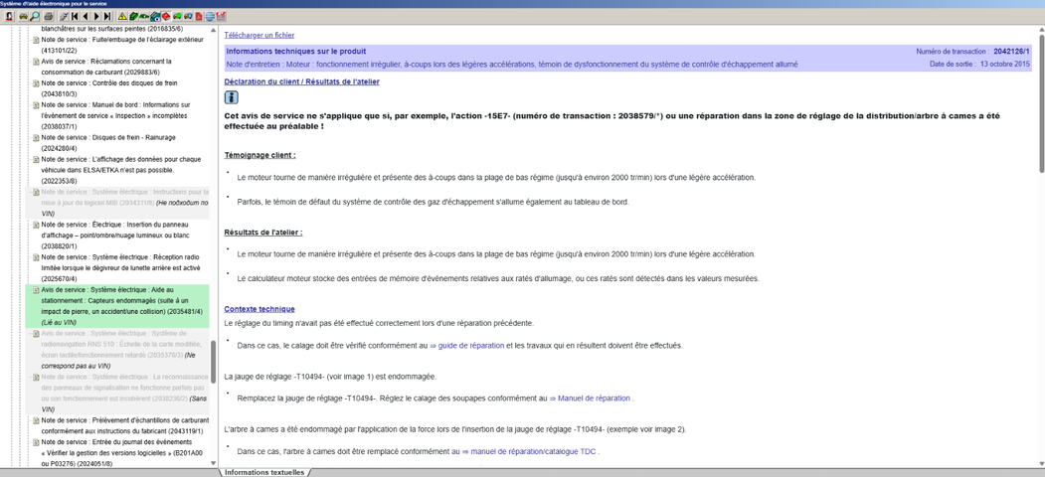This screenshot has height=477, width=1045.
Task: Click the transaction number 2042126/1
Action: coord(1011,52)
